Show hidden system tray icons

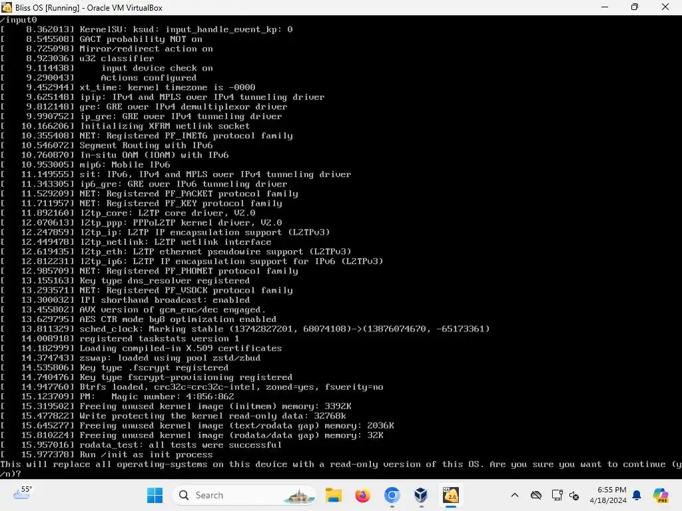pos(515,495)
